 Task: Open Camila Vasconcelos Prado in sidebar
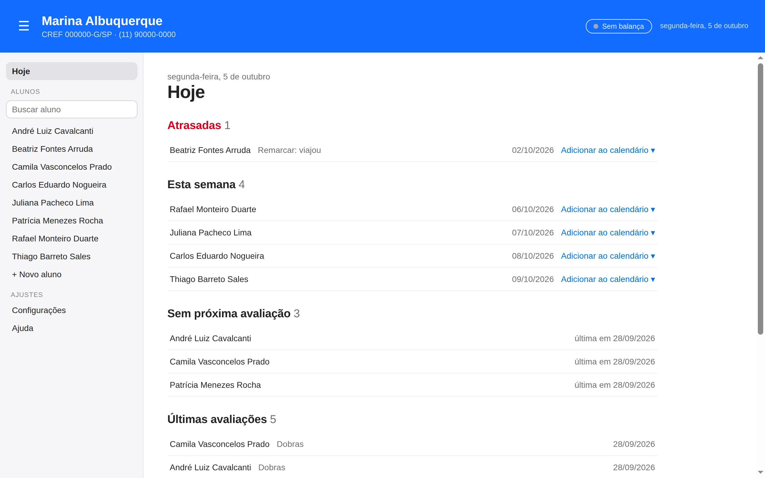coord(71,167)
